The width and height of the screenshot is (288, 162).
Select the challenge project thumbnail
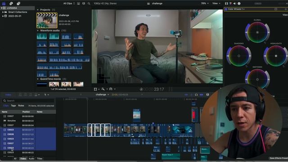47,20
